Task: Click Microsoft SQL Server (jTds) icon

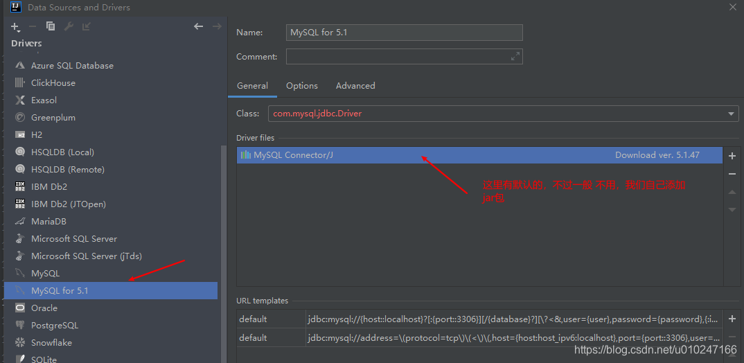Action: pos(20,256)
